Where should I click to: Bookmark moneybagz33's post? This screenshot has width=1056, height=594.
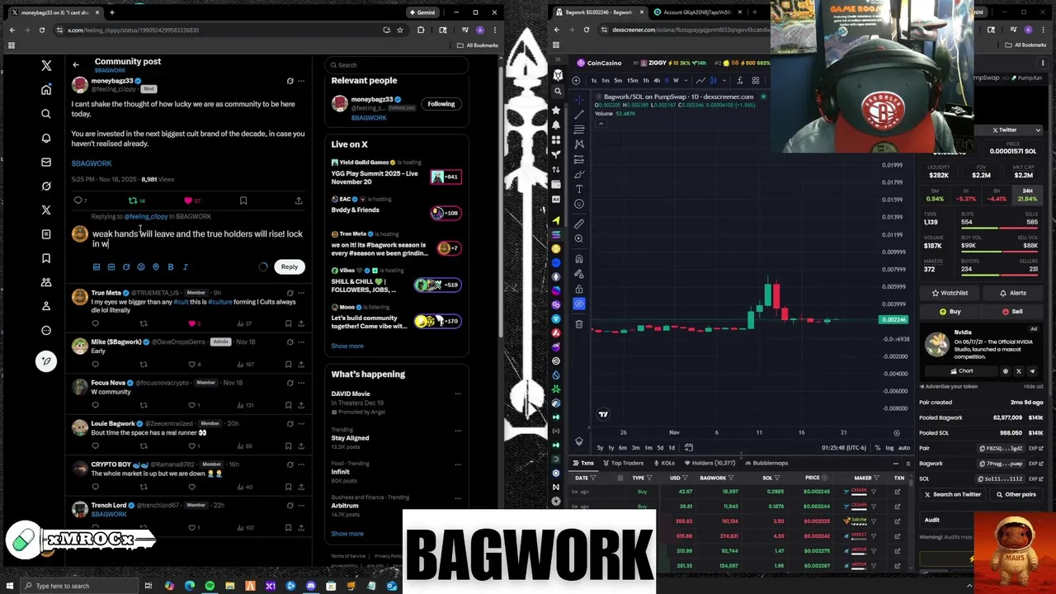243,200
